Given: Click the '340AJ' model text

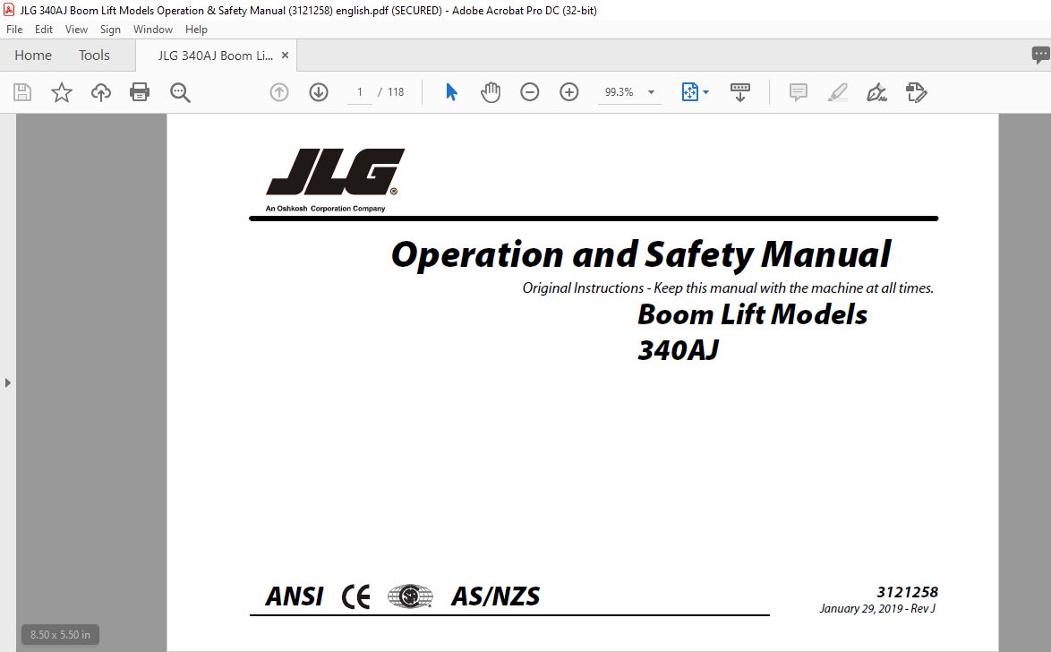Looking at the screenshot, I should pos(678,350).
